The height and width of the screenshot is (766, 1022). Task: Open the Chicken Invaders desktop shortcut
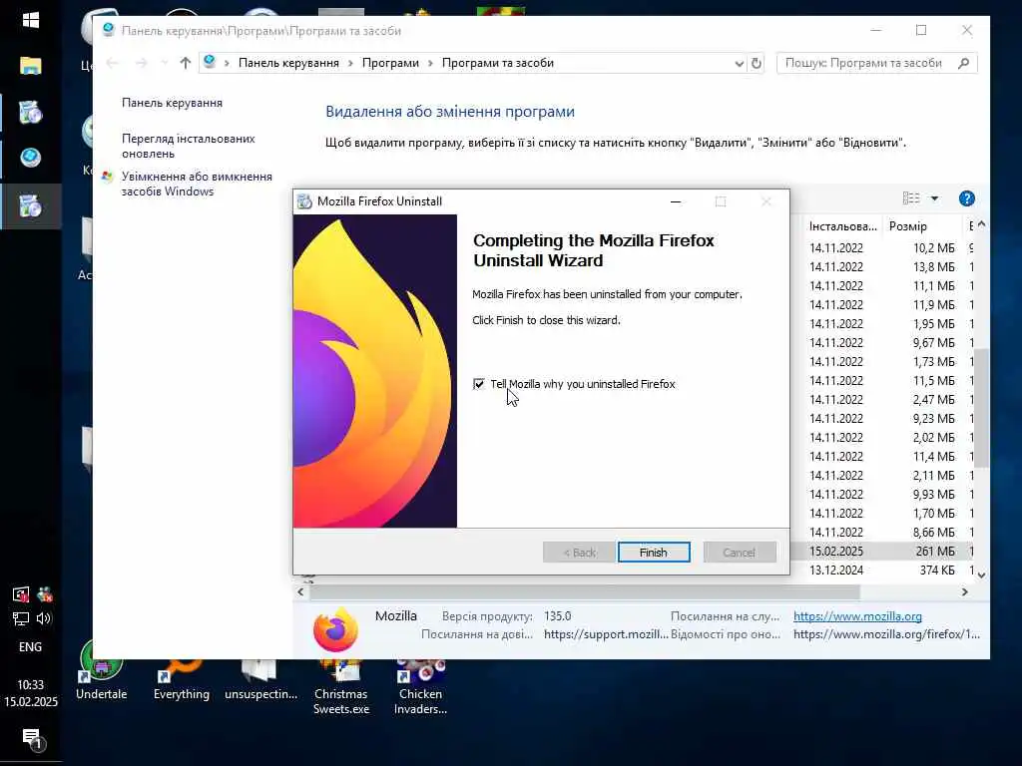(420, 686)
